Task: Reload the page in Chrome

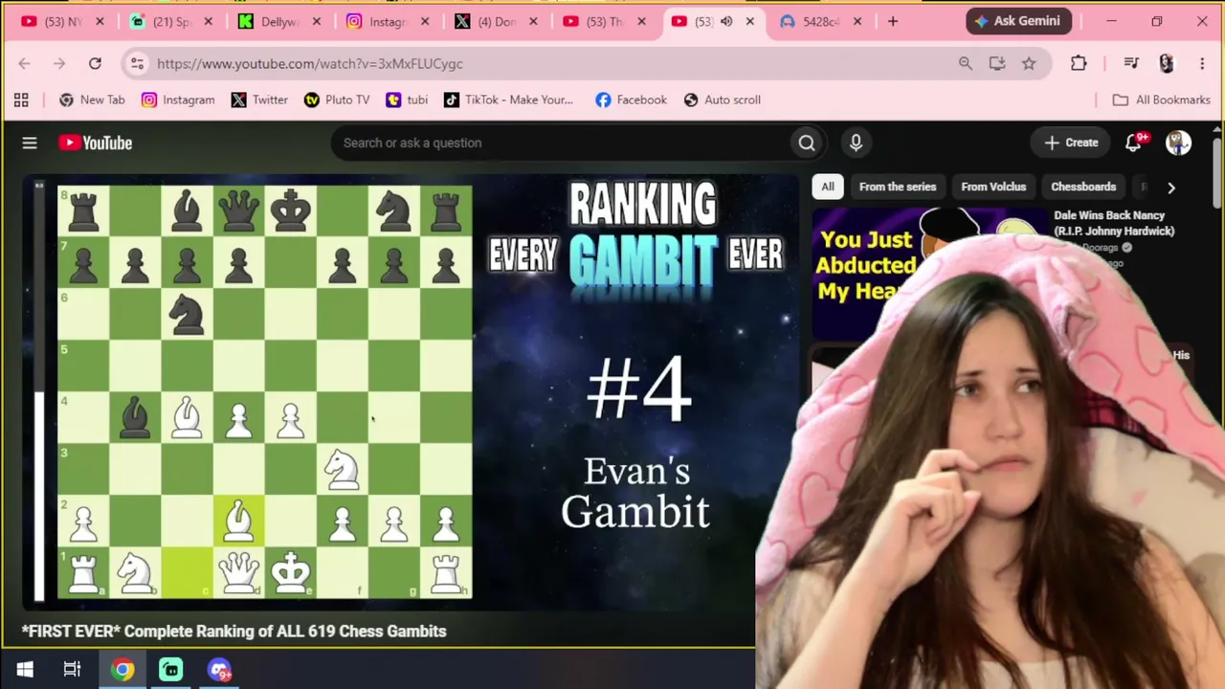Action: (x=95, y=63)
